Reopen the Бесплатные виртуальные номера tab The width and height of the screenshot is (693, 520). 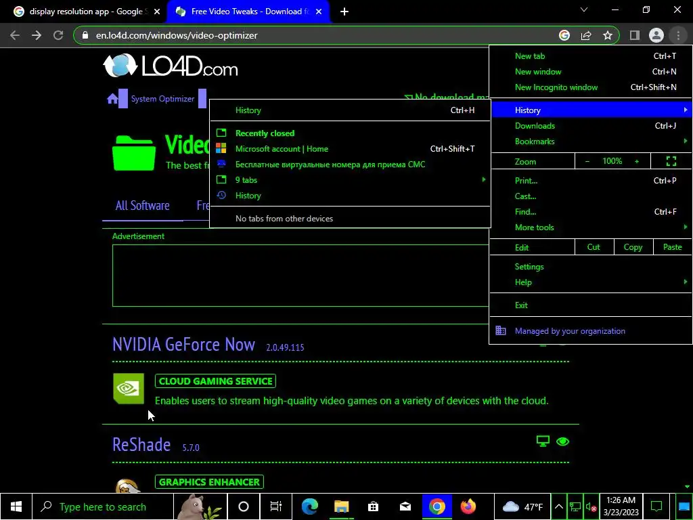click(350, 165)
